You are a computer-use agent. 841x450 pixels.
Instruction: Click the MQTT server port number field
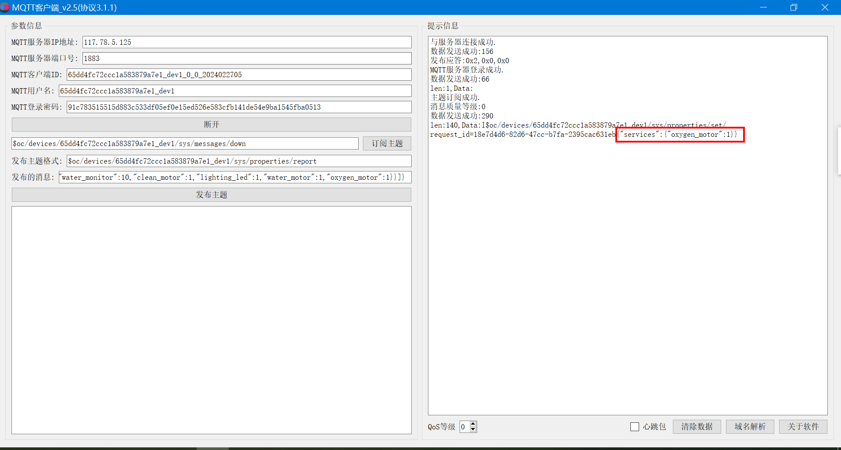tap(247, 58)
